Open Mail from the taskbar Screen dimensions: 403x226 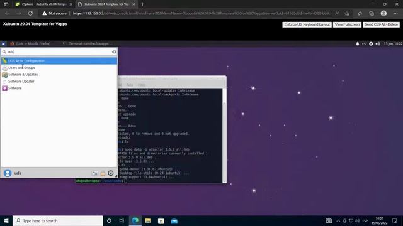pos(174,220)
